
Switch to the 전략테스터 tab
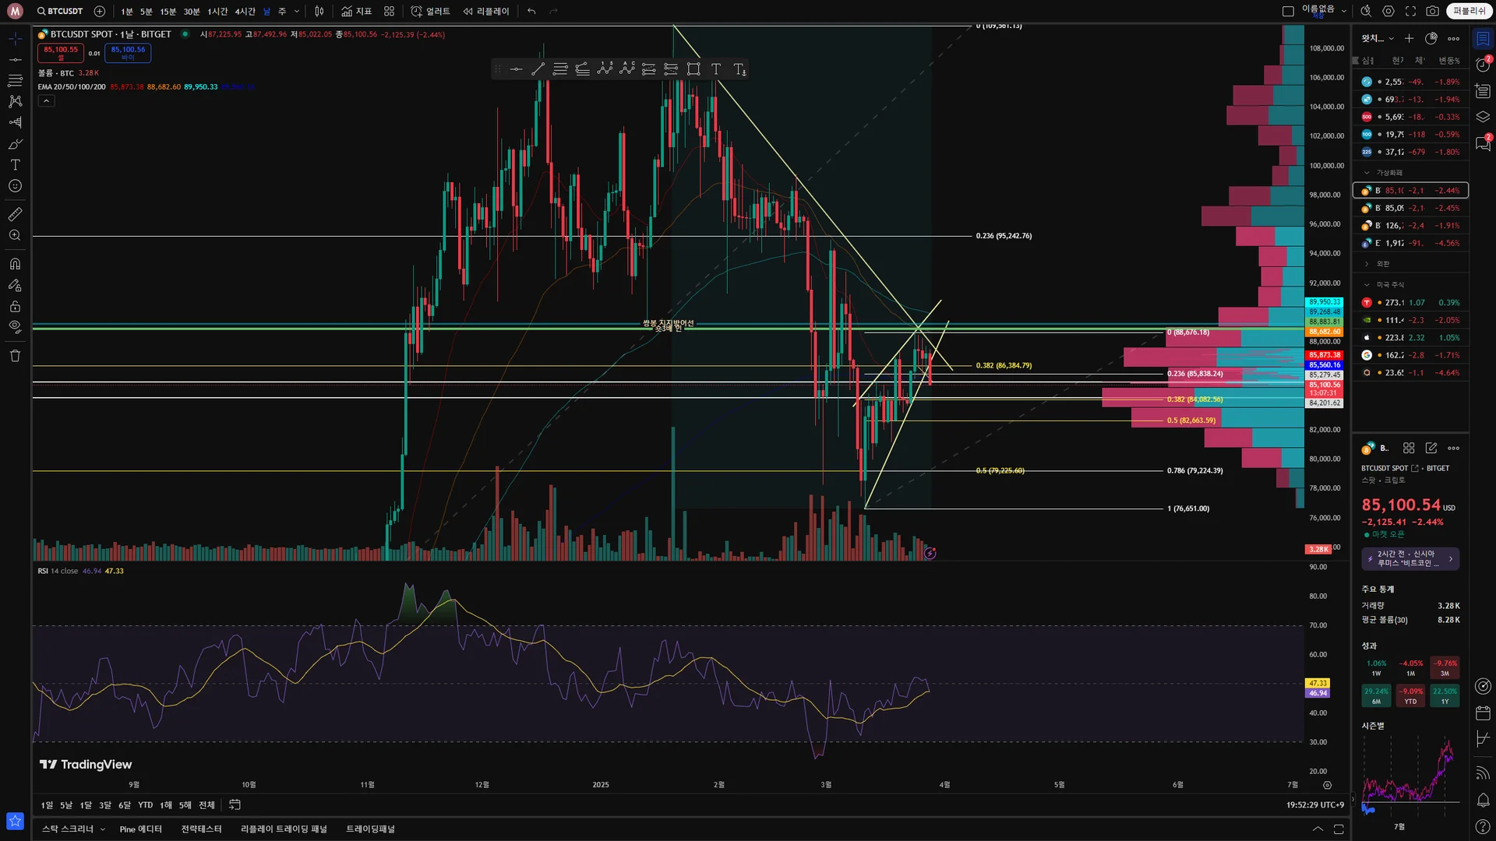pos(201,829)
